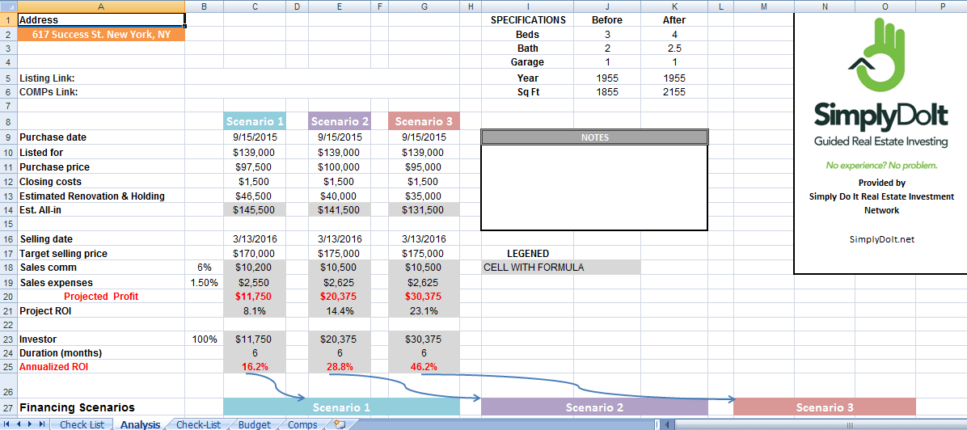Open the Comps sheet tab

coord(302,424)
